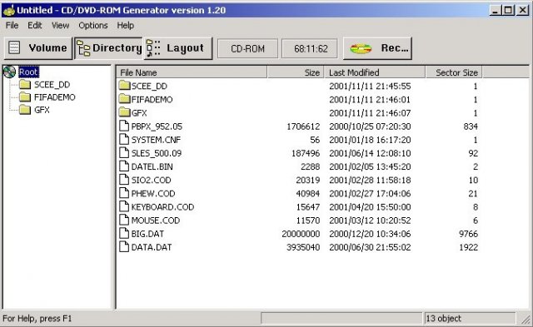Select the DATEL.BIN file name
The image size is (533, 327).
tap(152, 166)
